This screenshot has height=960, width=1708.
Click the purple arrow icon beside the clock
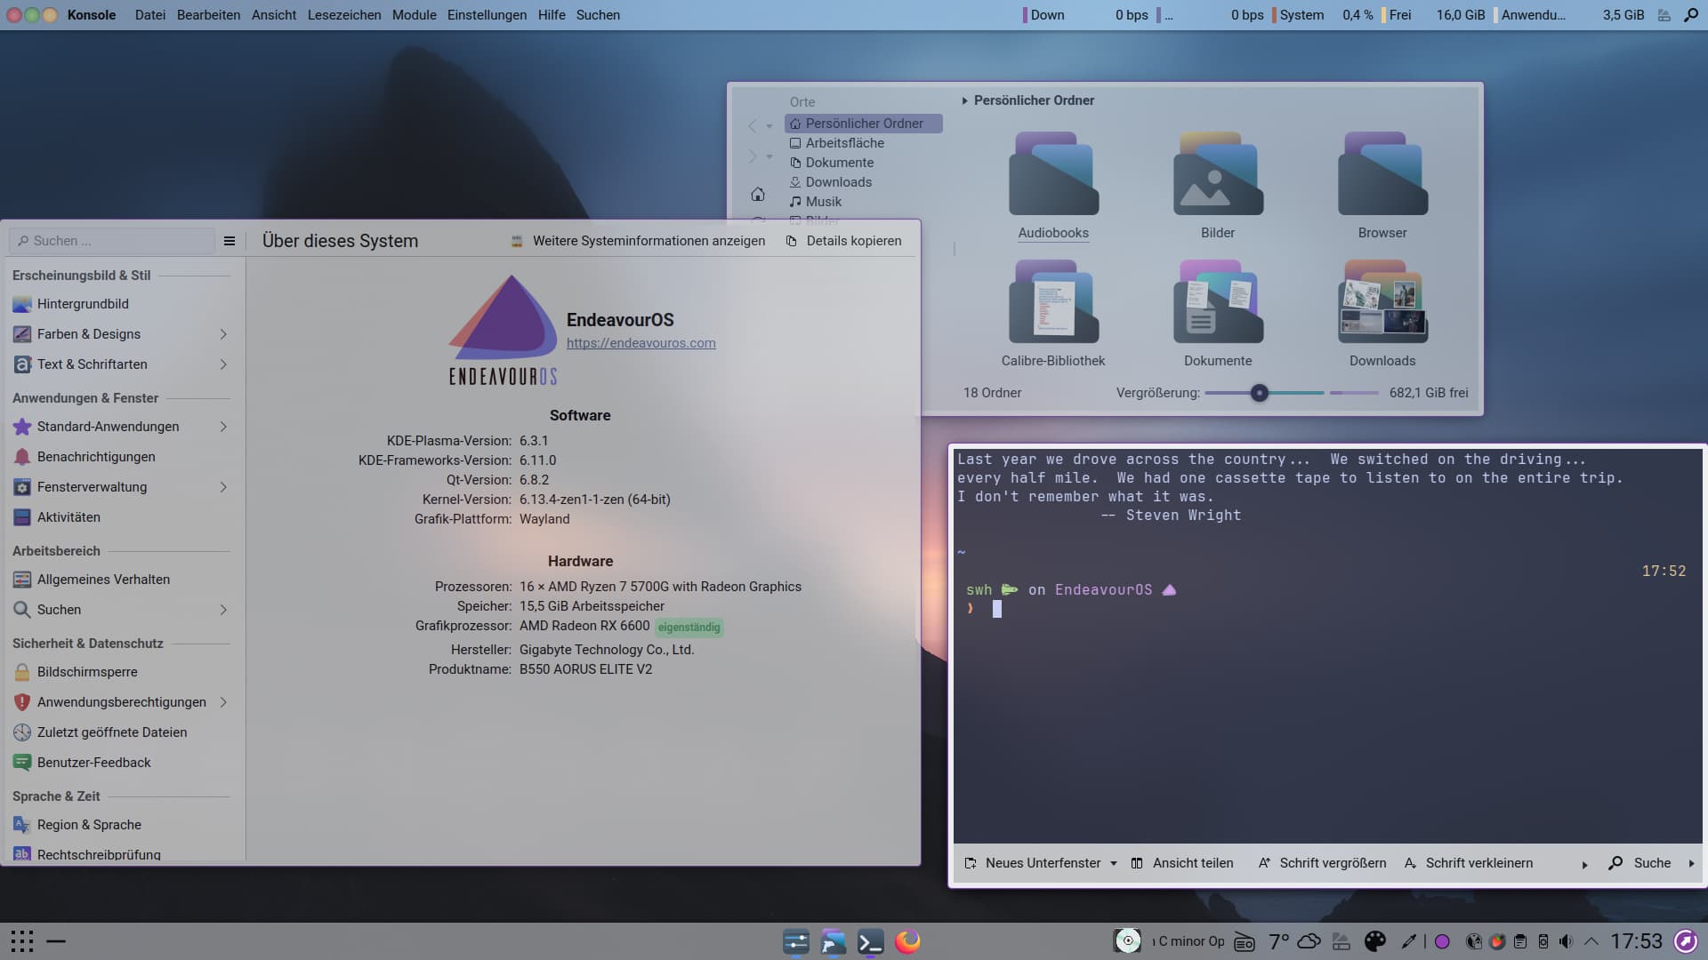[x=1685, y=941]
